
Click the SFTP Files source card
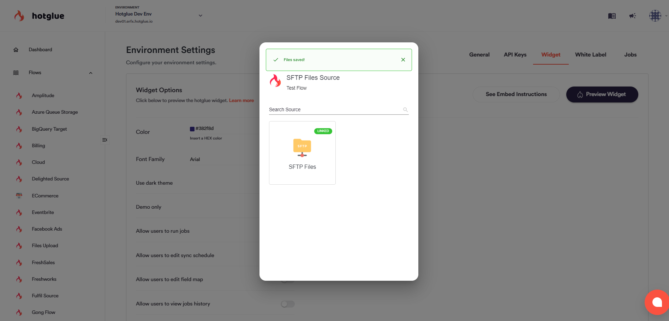[x=302, y=153]
